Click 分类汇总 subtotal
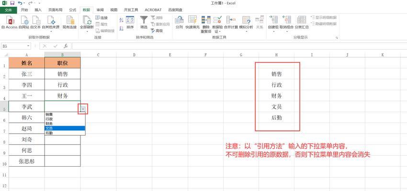Viewport: 407px width, 191px height. pos(301,22)
